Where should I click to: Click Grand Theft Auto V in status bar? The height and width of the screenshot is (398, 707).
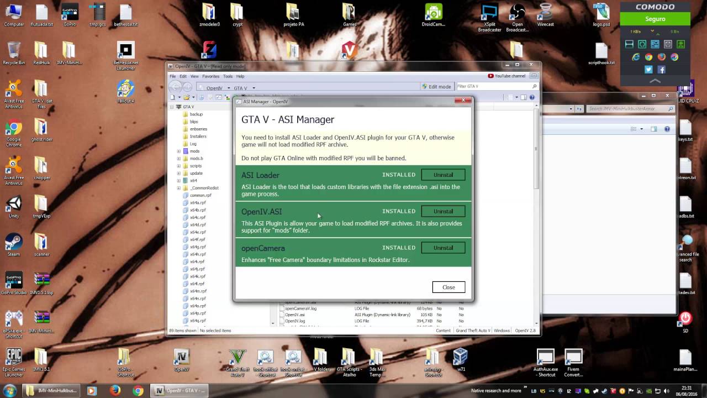tap(473, 331)
